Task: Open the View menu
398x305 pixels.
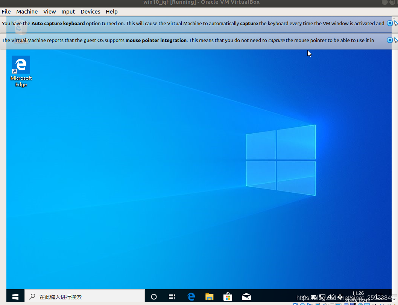Action: tap(49, 12)
